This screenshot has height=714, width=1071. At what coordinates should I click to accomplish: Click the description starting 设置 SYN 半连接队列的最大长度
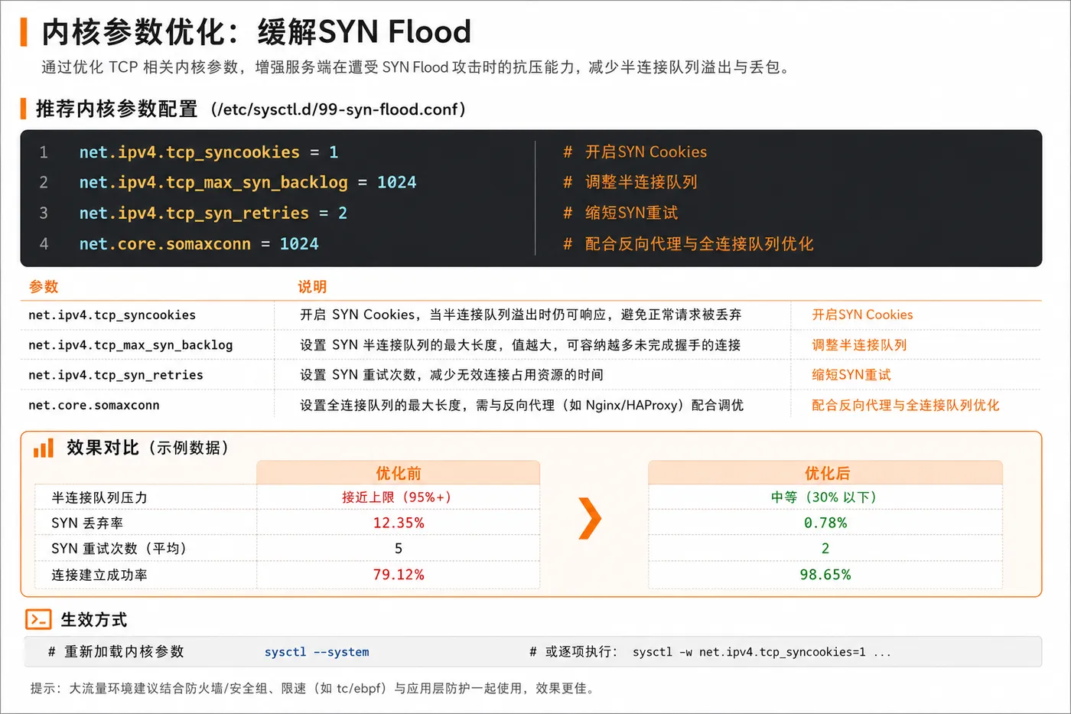pyautogui.click(x=520, y=344)
